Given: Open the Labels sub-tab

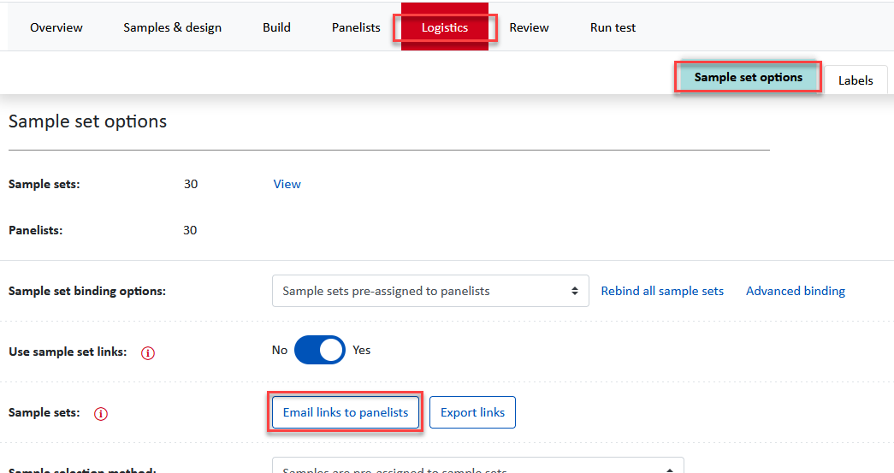Looking at the screenshot, I should coord(856,80).
